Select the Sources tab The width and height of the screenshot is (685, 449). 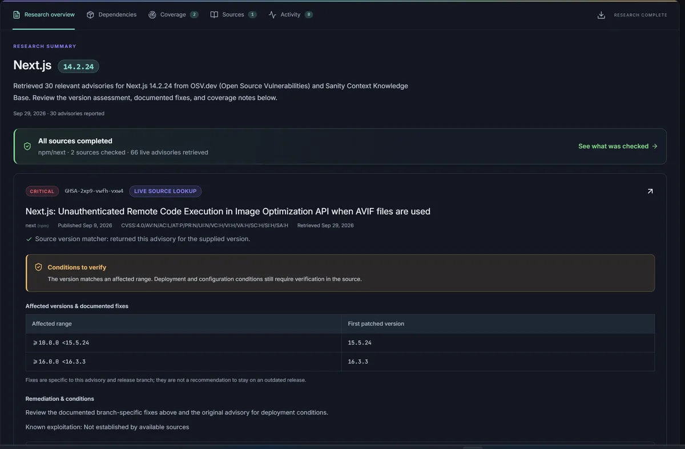point(233,15)
